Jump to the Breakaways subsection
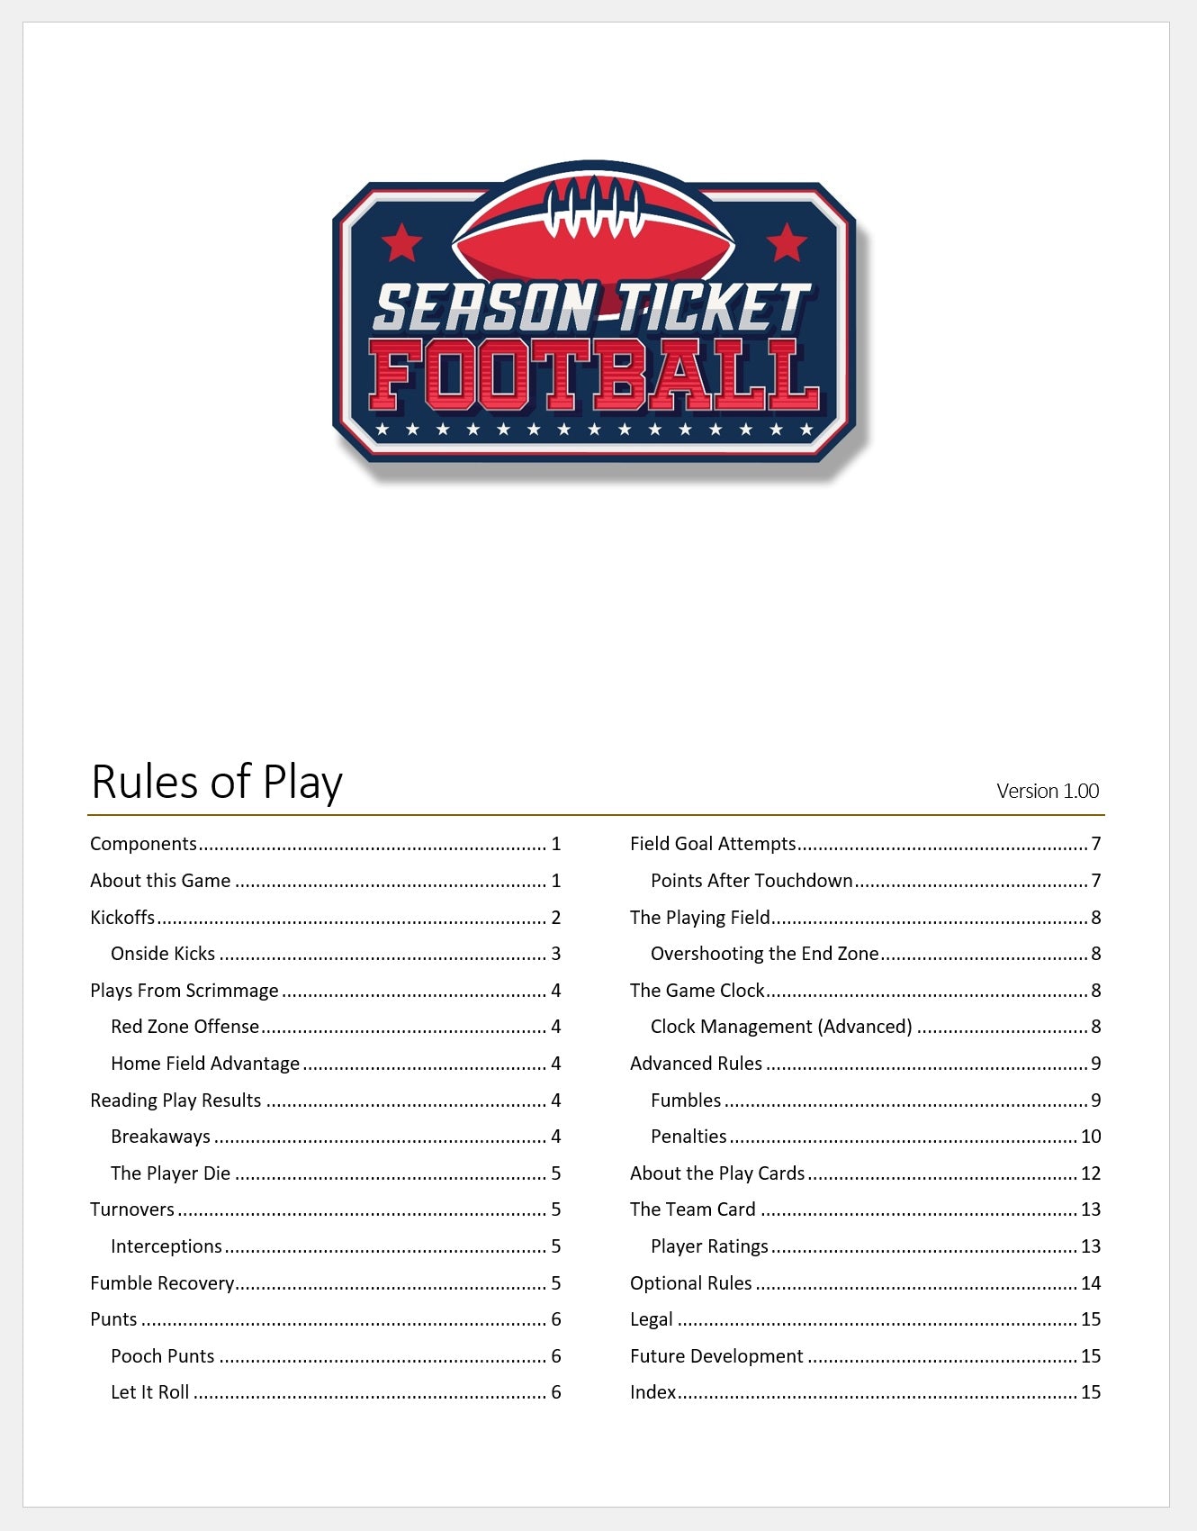Image resolution: width=1197 pixels, height=1531 pixels. point(160,1137)
